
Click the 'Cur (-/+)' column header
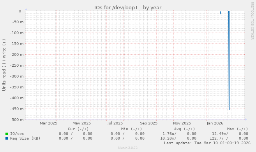[x=78, y=129]
